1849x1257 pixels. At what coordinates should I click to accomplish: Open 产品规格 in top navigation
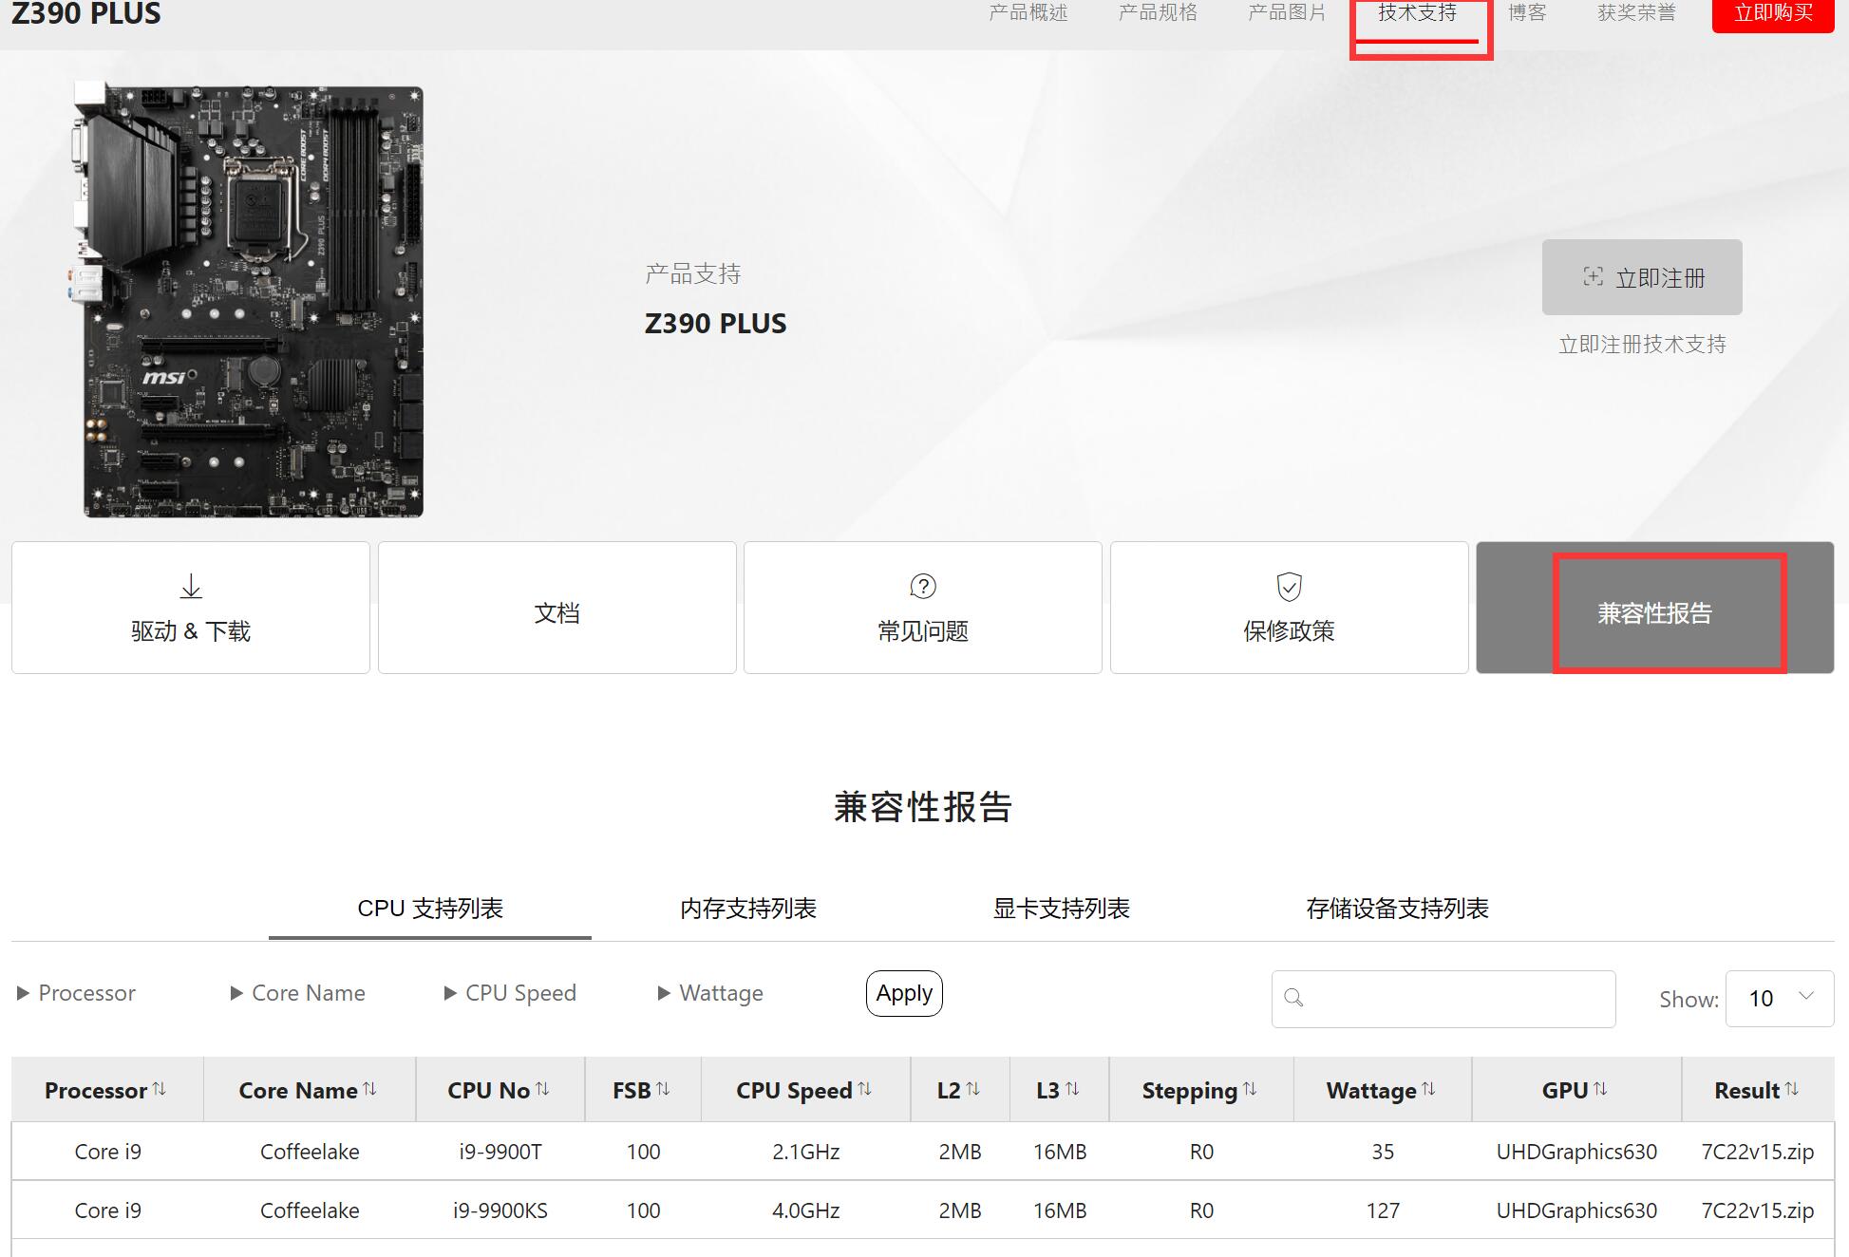(x=1158, y=12)
